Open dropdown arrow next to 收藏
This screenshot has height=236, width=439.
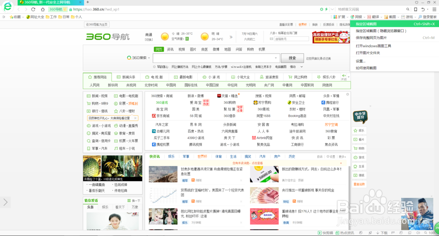pos(23,17)
